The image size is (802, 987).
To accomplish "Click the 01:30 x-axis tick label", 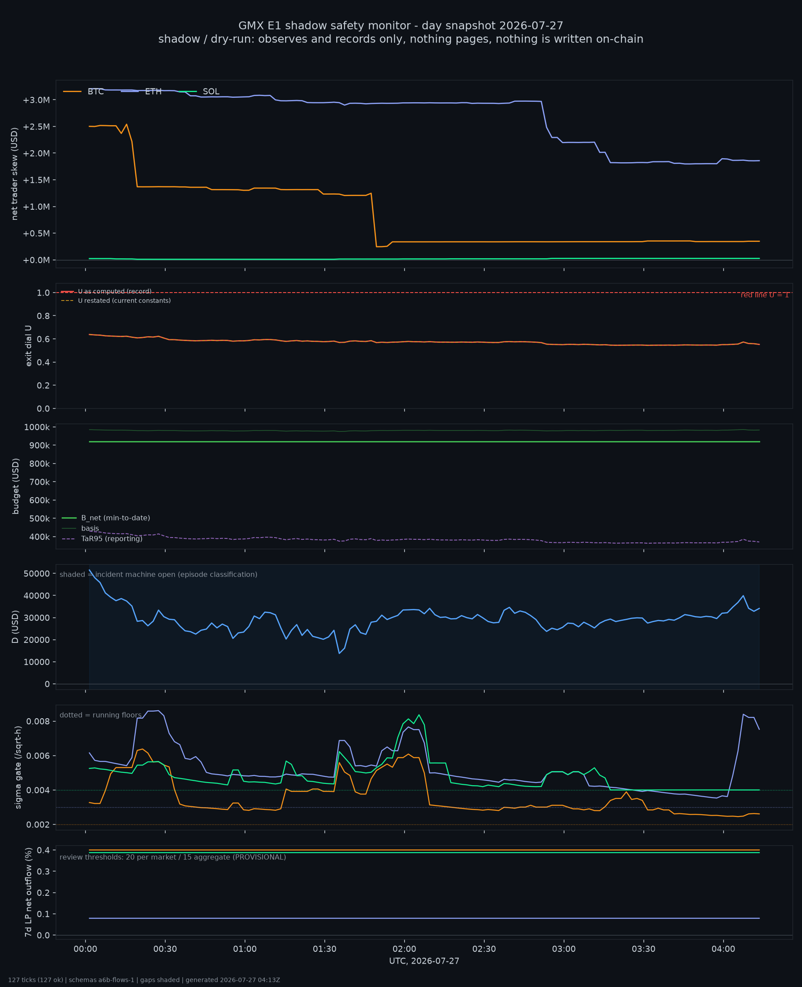I will (325, 949).
